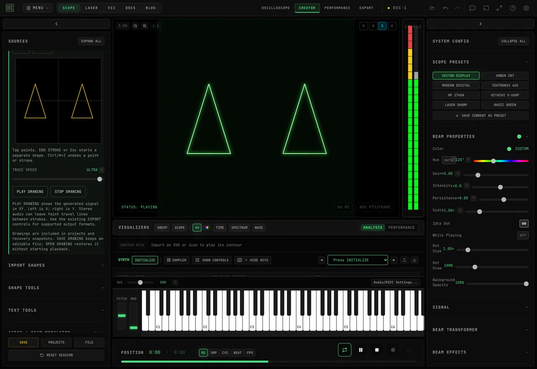Open the Press INITIALIZE preset dropdown
This screenshot has width=537, height=369.
pyautogui.click(x=358, y=260)
